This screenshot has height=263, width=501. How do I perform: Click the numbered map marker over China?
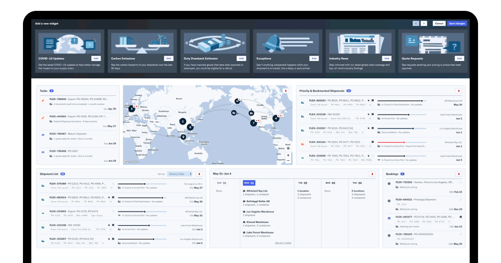click(x=182, y=121)
